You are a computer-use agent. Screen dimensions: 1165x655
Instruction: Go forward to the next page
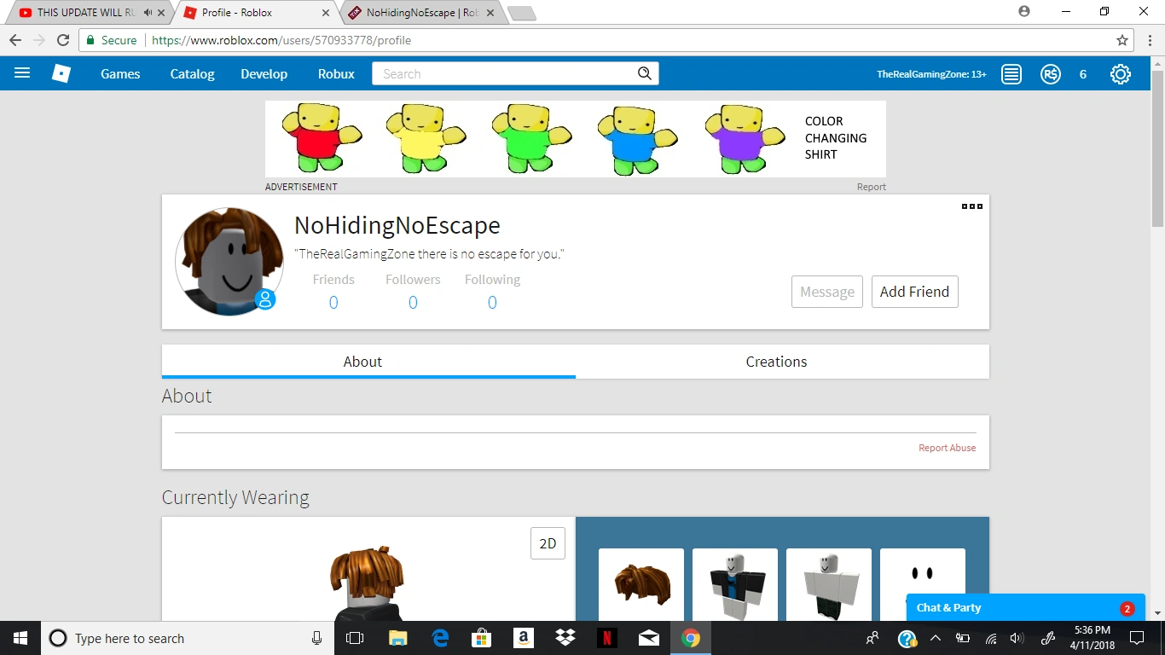pos(38,40)
